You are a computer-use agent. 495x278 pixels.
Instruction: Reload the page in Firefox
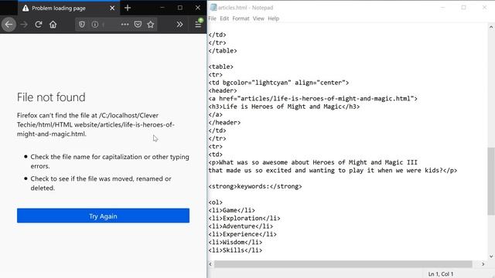coord(39,24)
